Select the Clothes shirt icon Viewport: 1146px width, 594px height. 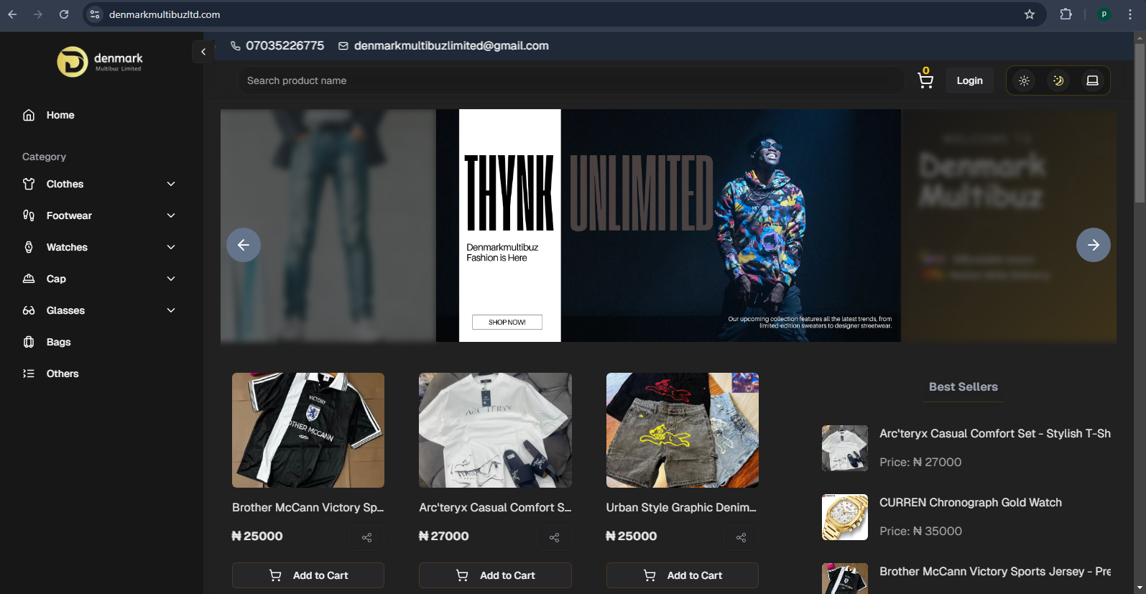pos(29,184)
